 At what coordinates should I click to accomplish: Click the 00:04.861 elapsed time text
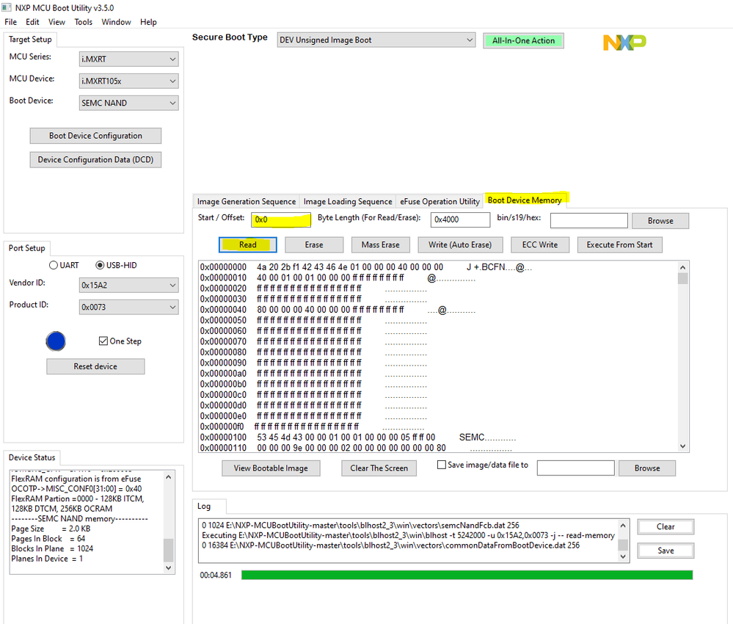(216, 575)
